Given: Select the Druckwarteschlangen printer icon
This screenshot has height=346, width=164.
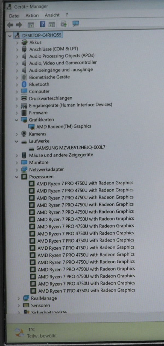Looking at the screenshot, I should (x=24, y=98).
